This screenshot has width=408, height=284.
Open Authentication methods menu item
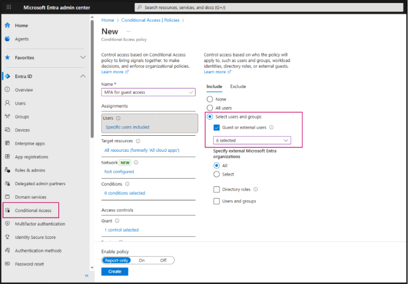pos(38,250)
